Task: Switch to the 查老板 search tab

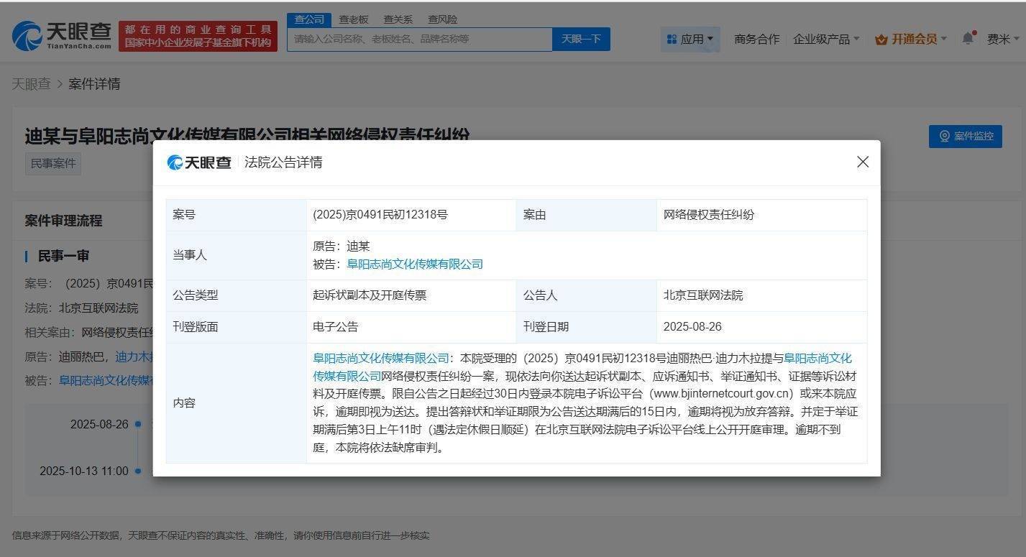Action: (354, 19)
